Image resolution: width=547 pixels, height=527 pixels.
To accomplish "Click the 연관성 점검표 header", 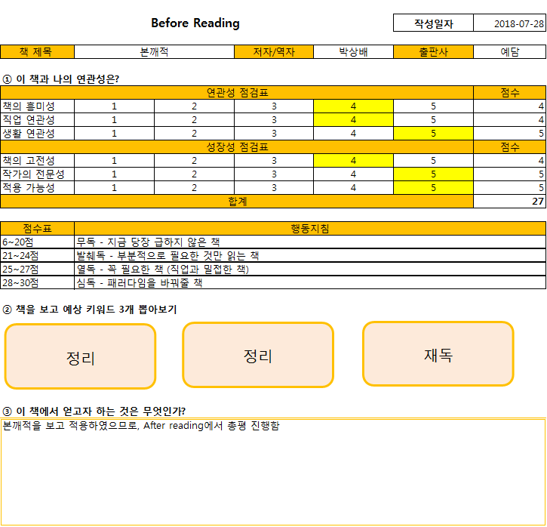I will (237, 92).
